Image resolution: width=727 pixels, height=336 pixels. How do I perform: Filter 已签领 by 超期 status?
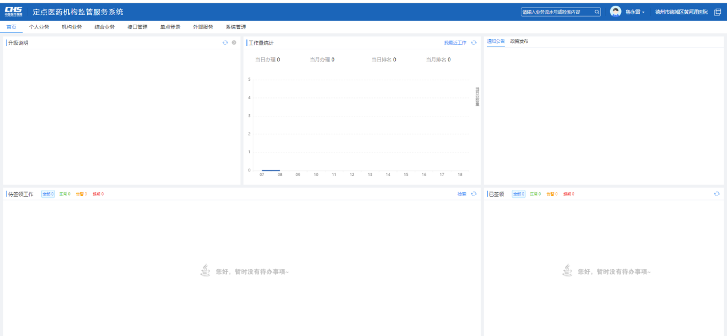pyautogui.click(x=568, y=194)
